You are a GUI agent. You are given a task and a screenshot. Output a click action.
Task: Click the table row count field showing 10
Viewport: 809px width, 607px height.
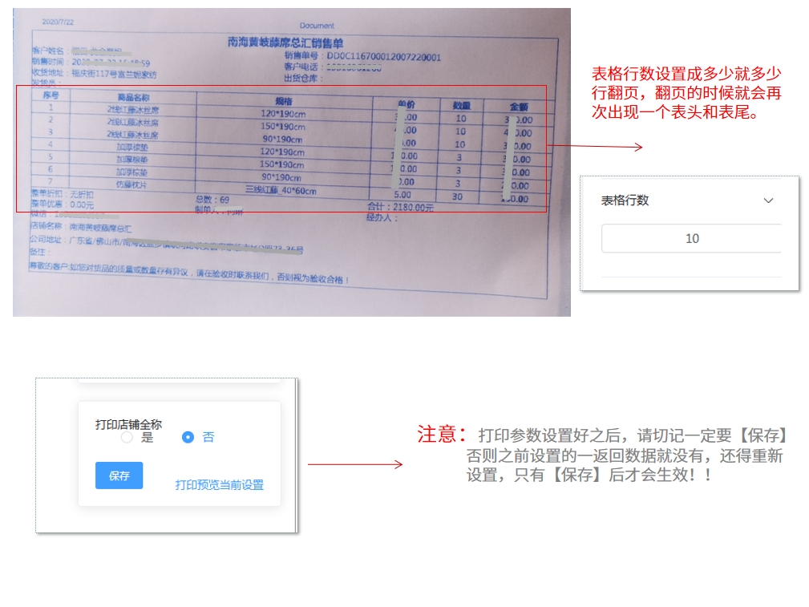(x=691, y=238)
